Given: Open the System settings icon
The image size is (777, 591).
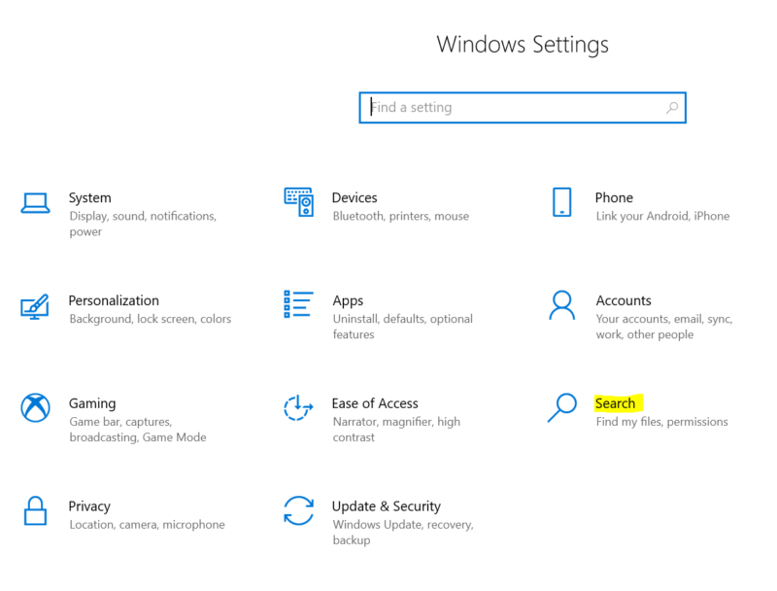Looking at the screenshot, I should pos(35,204).
